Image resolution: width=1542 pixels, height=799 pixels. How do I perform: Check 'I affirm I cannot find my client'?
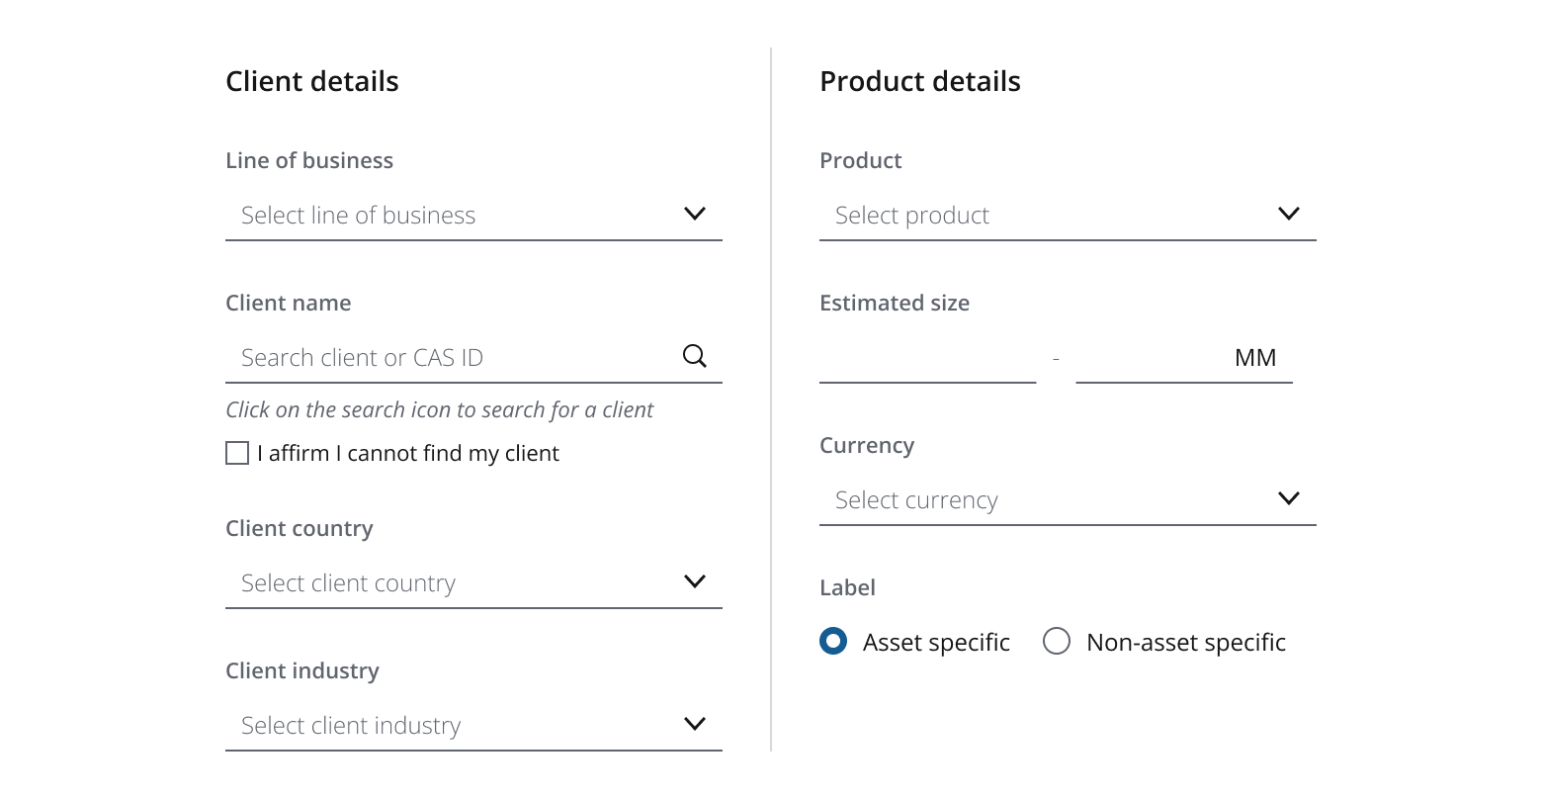[236, 452]
